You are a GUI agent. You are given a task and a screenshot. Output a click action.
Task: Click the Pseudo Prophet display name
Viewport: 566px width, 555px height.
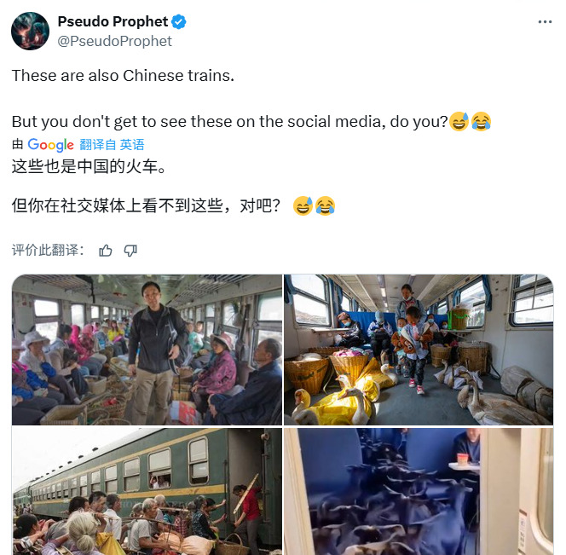point(113,21)
